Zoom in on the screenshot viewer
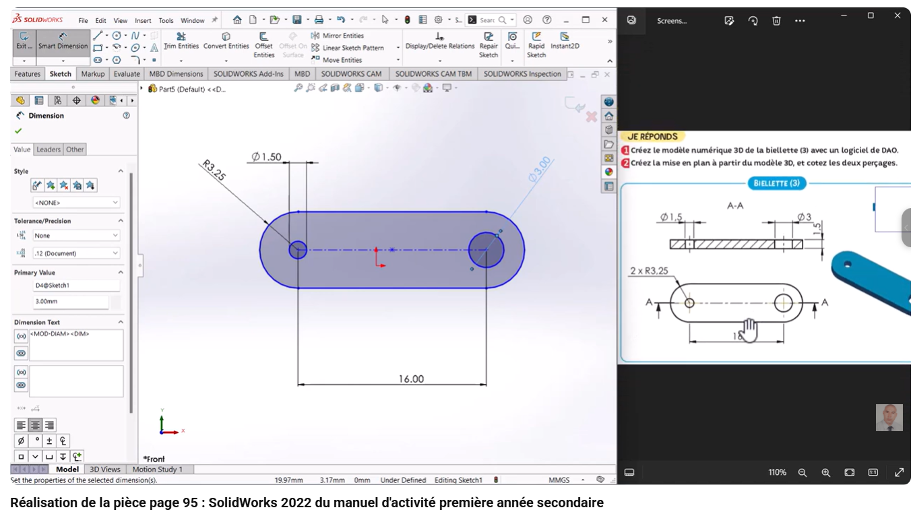 (x=826, y=473)
